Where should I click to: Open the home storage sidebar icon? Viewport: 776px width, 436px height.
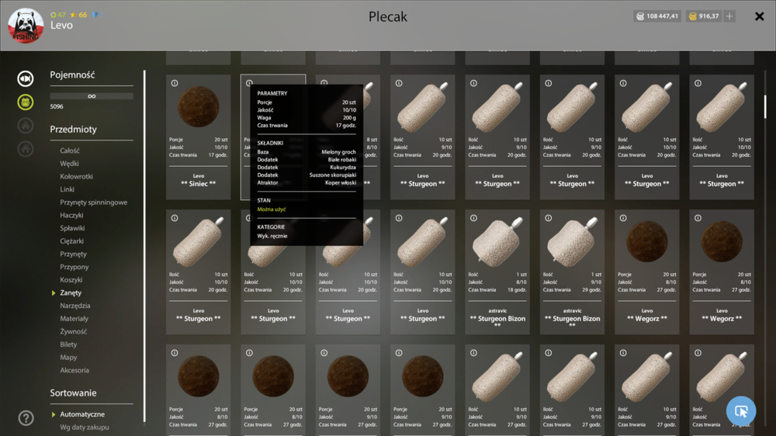[26, 149]
